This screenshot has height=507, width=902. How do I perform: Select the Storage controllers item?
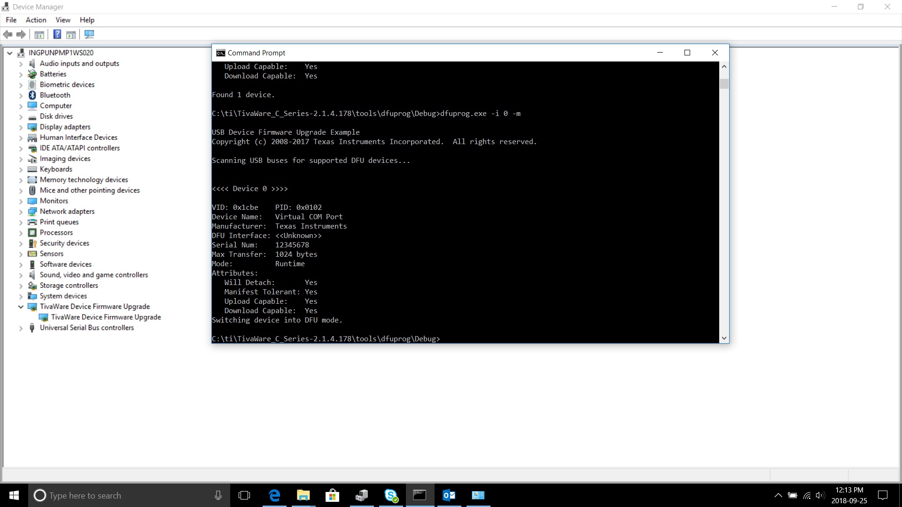tap(69, 285)
